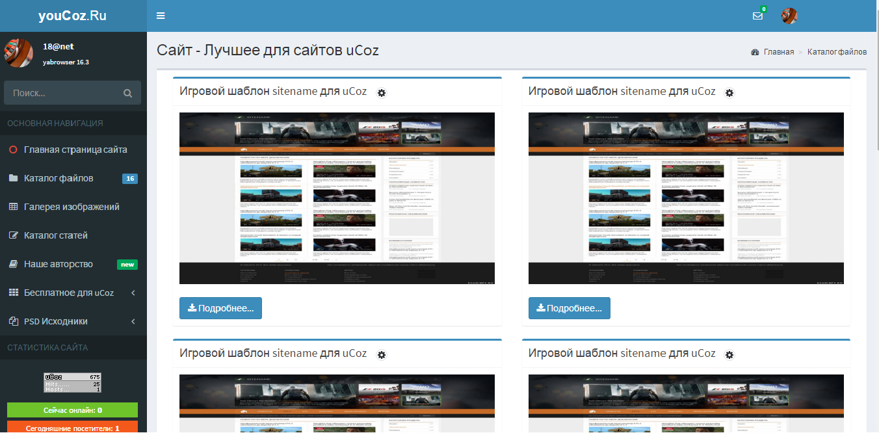Click the book icon beside Наше авторство
This screenshot has width=879, height=433.
(x=13, y=264)
